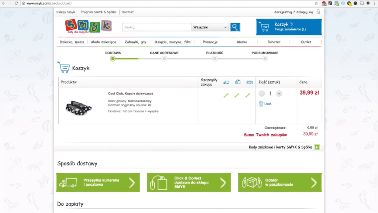Click the Smyk logo
This screenshot has width=378, height=213.
(88, 26)
